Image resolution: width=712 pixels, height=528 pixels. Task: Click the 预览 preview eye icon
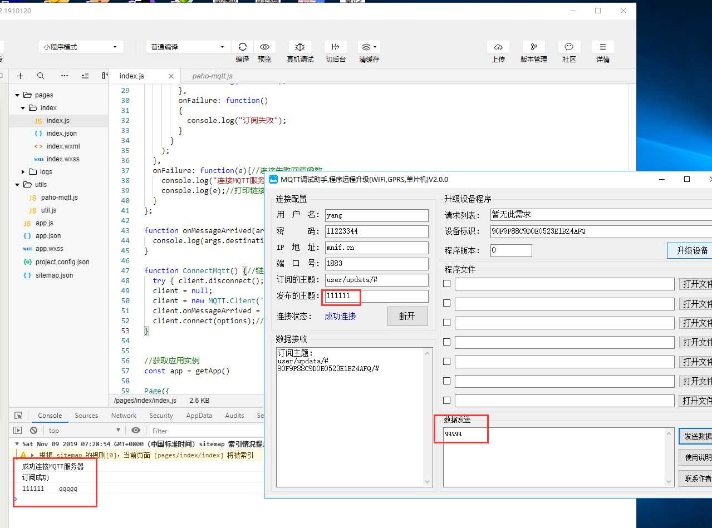coord(264,47)
